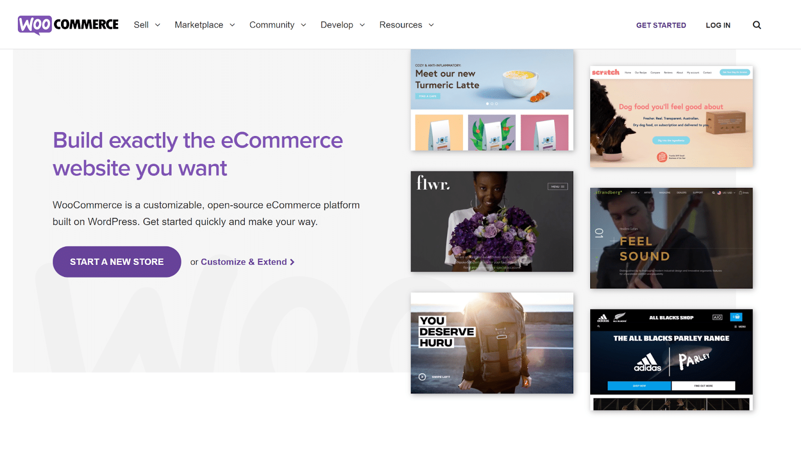Click the adidas logo in the All Blacks header
This screenshot has width=801, height=452.
(x=603, y=317)
